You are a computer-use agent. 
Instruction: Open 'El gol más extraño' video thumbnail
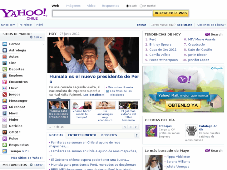coord(129,105)
